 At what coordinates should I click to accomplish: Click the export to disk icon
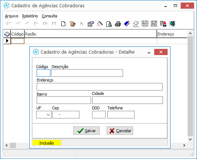pos(163,24)
